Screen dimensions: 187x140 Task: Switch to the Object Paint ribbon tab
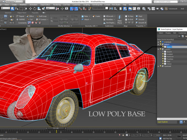[22, 13]
